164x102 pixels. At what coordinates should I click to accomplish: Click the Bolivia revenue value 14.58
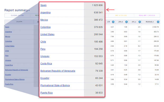[x=157, y=79]
